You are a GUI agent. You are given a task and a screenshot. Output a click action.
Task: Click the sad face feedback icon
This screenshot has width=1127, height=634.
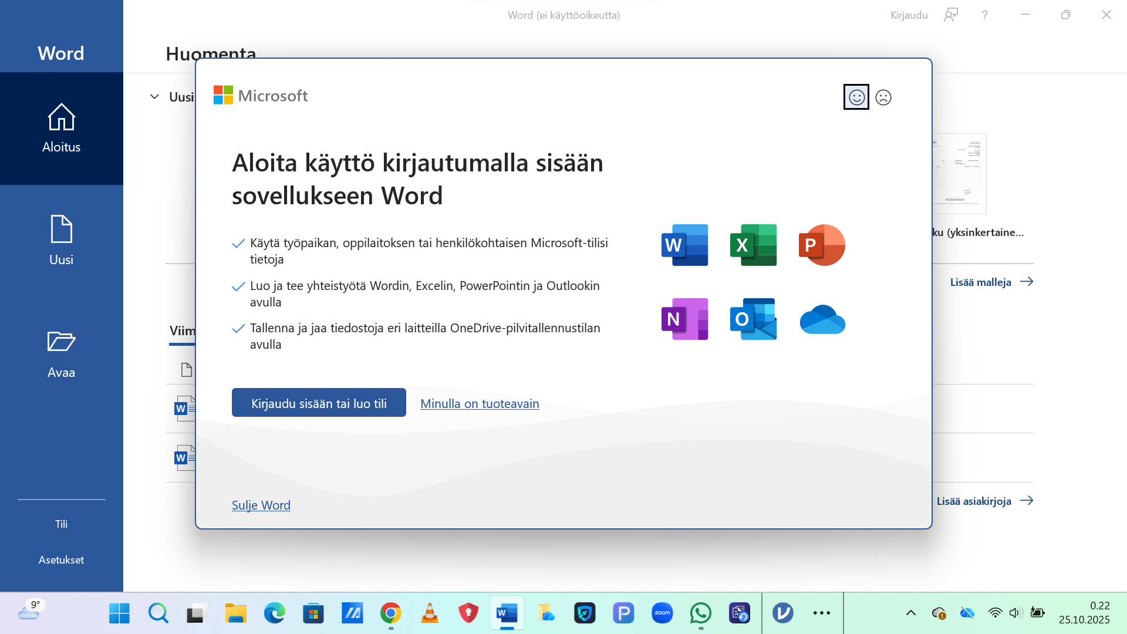tap(883, 97)
